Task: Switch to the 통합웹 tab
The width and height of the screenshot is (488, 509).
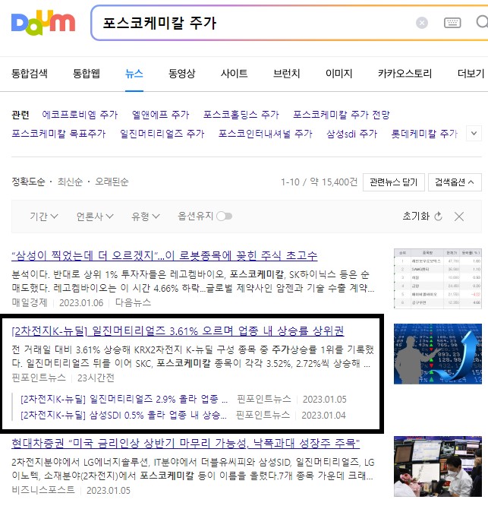Action: tap(87, 74)
